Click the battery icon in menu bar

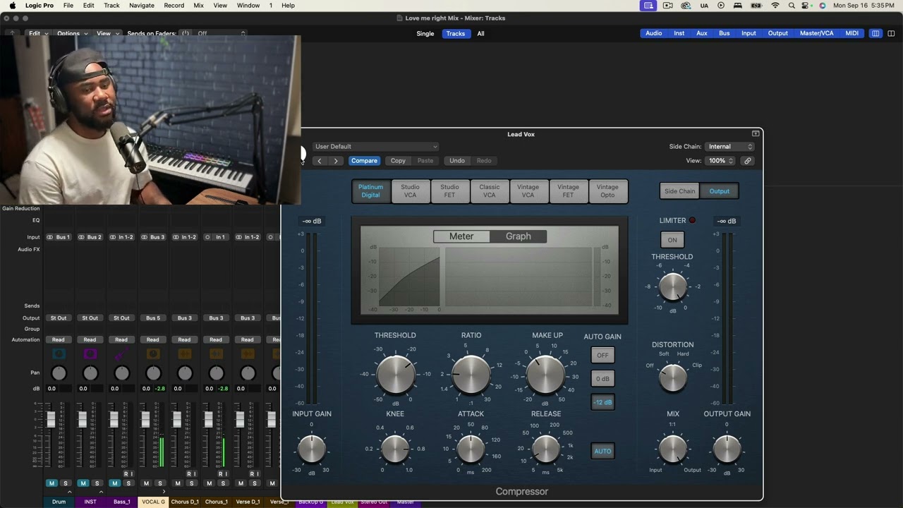pos(756,6)
